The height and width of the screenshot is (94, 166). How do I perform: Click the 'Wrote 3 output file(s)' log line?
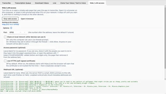[65, 86]
